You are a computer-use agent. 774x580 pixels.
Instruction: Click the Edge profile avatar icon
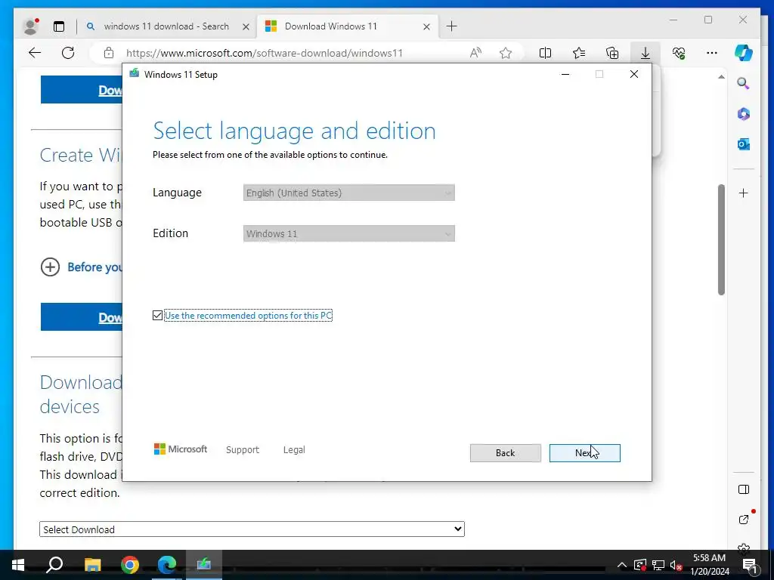point(31,26)
